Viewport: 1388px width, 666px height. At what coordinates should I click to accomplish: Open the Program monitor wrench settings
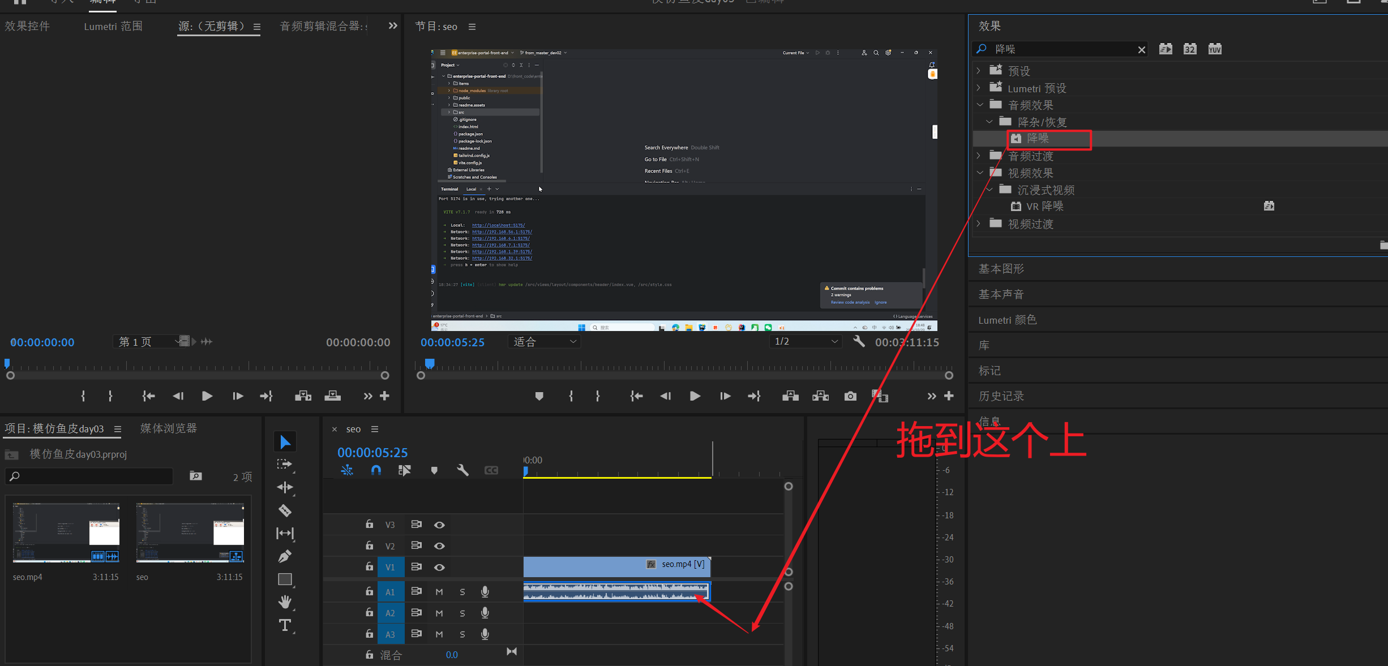[x=859, y=341]
